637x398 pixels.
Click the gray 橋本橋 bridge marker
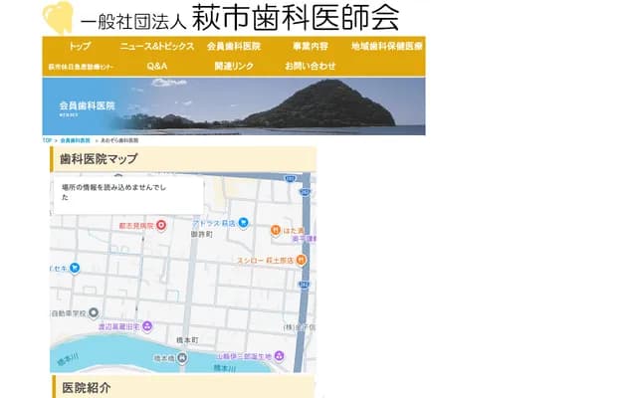(182, 358)
